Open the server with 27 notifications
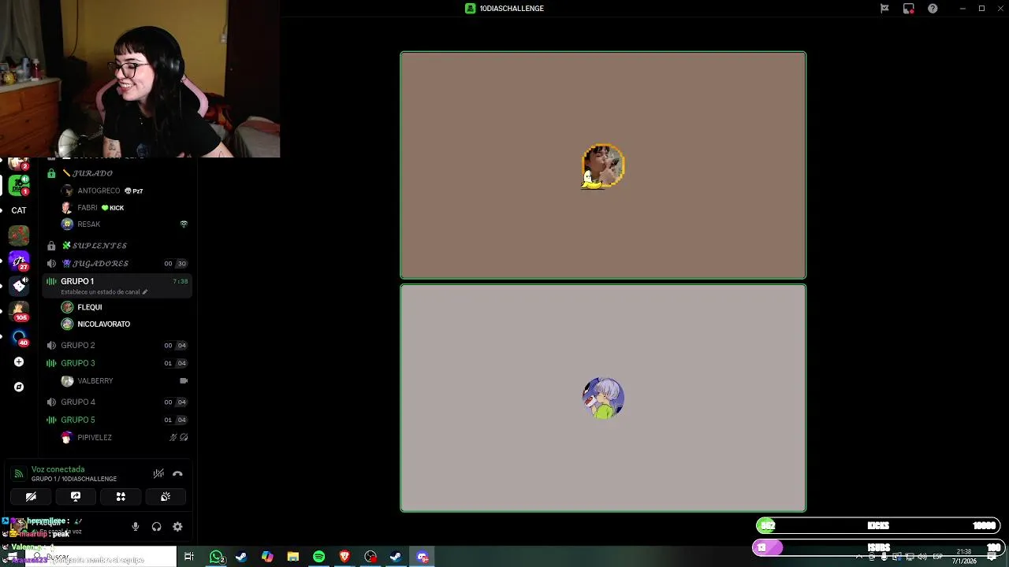The width and height of the screenshot is (1009, 567). pyautogui.click(x=19, y=261)
